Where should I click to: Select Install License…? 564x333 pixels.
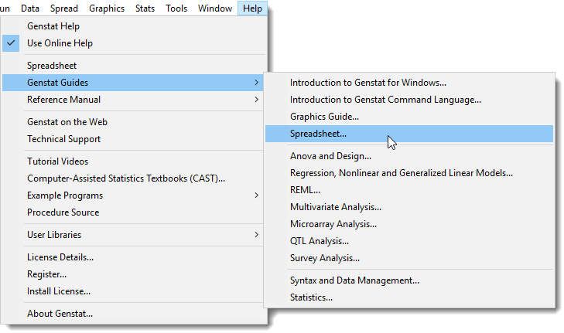click(135, 291)
